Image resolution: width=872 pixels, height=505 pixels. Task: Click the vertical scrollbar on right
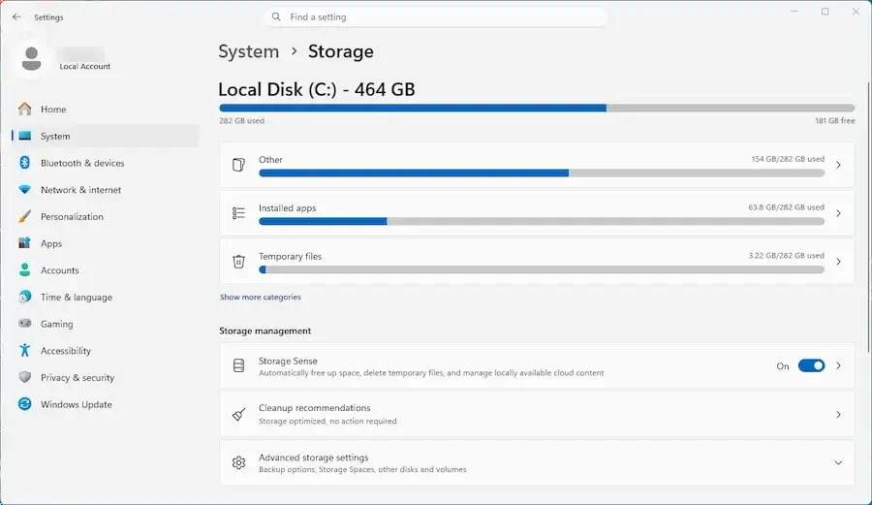(868, 217)
